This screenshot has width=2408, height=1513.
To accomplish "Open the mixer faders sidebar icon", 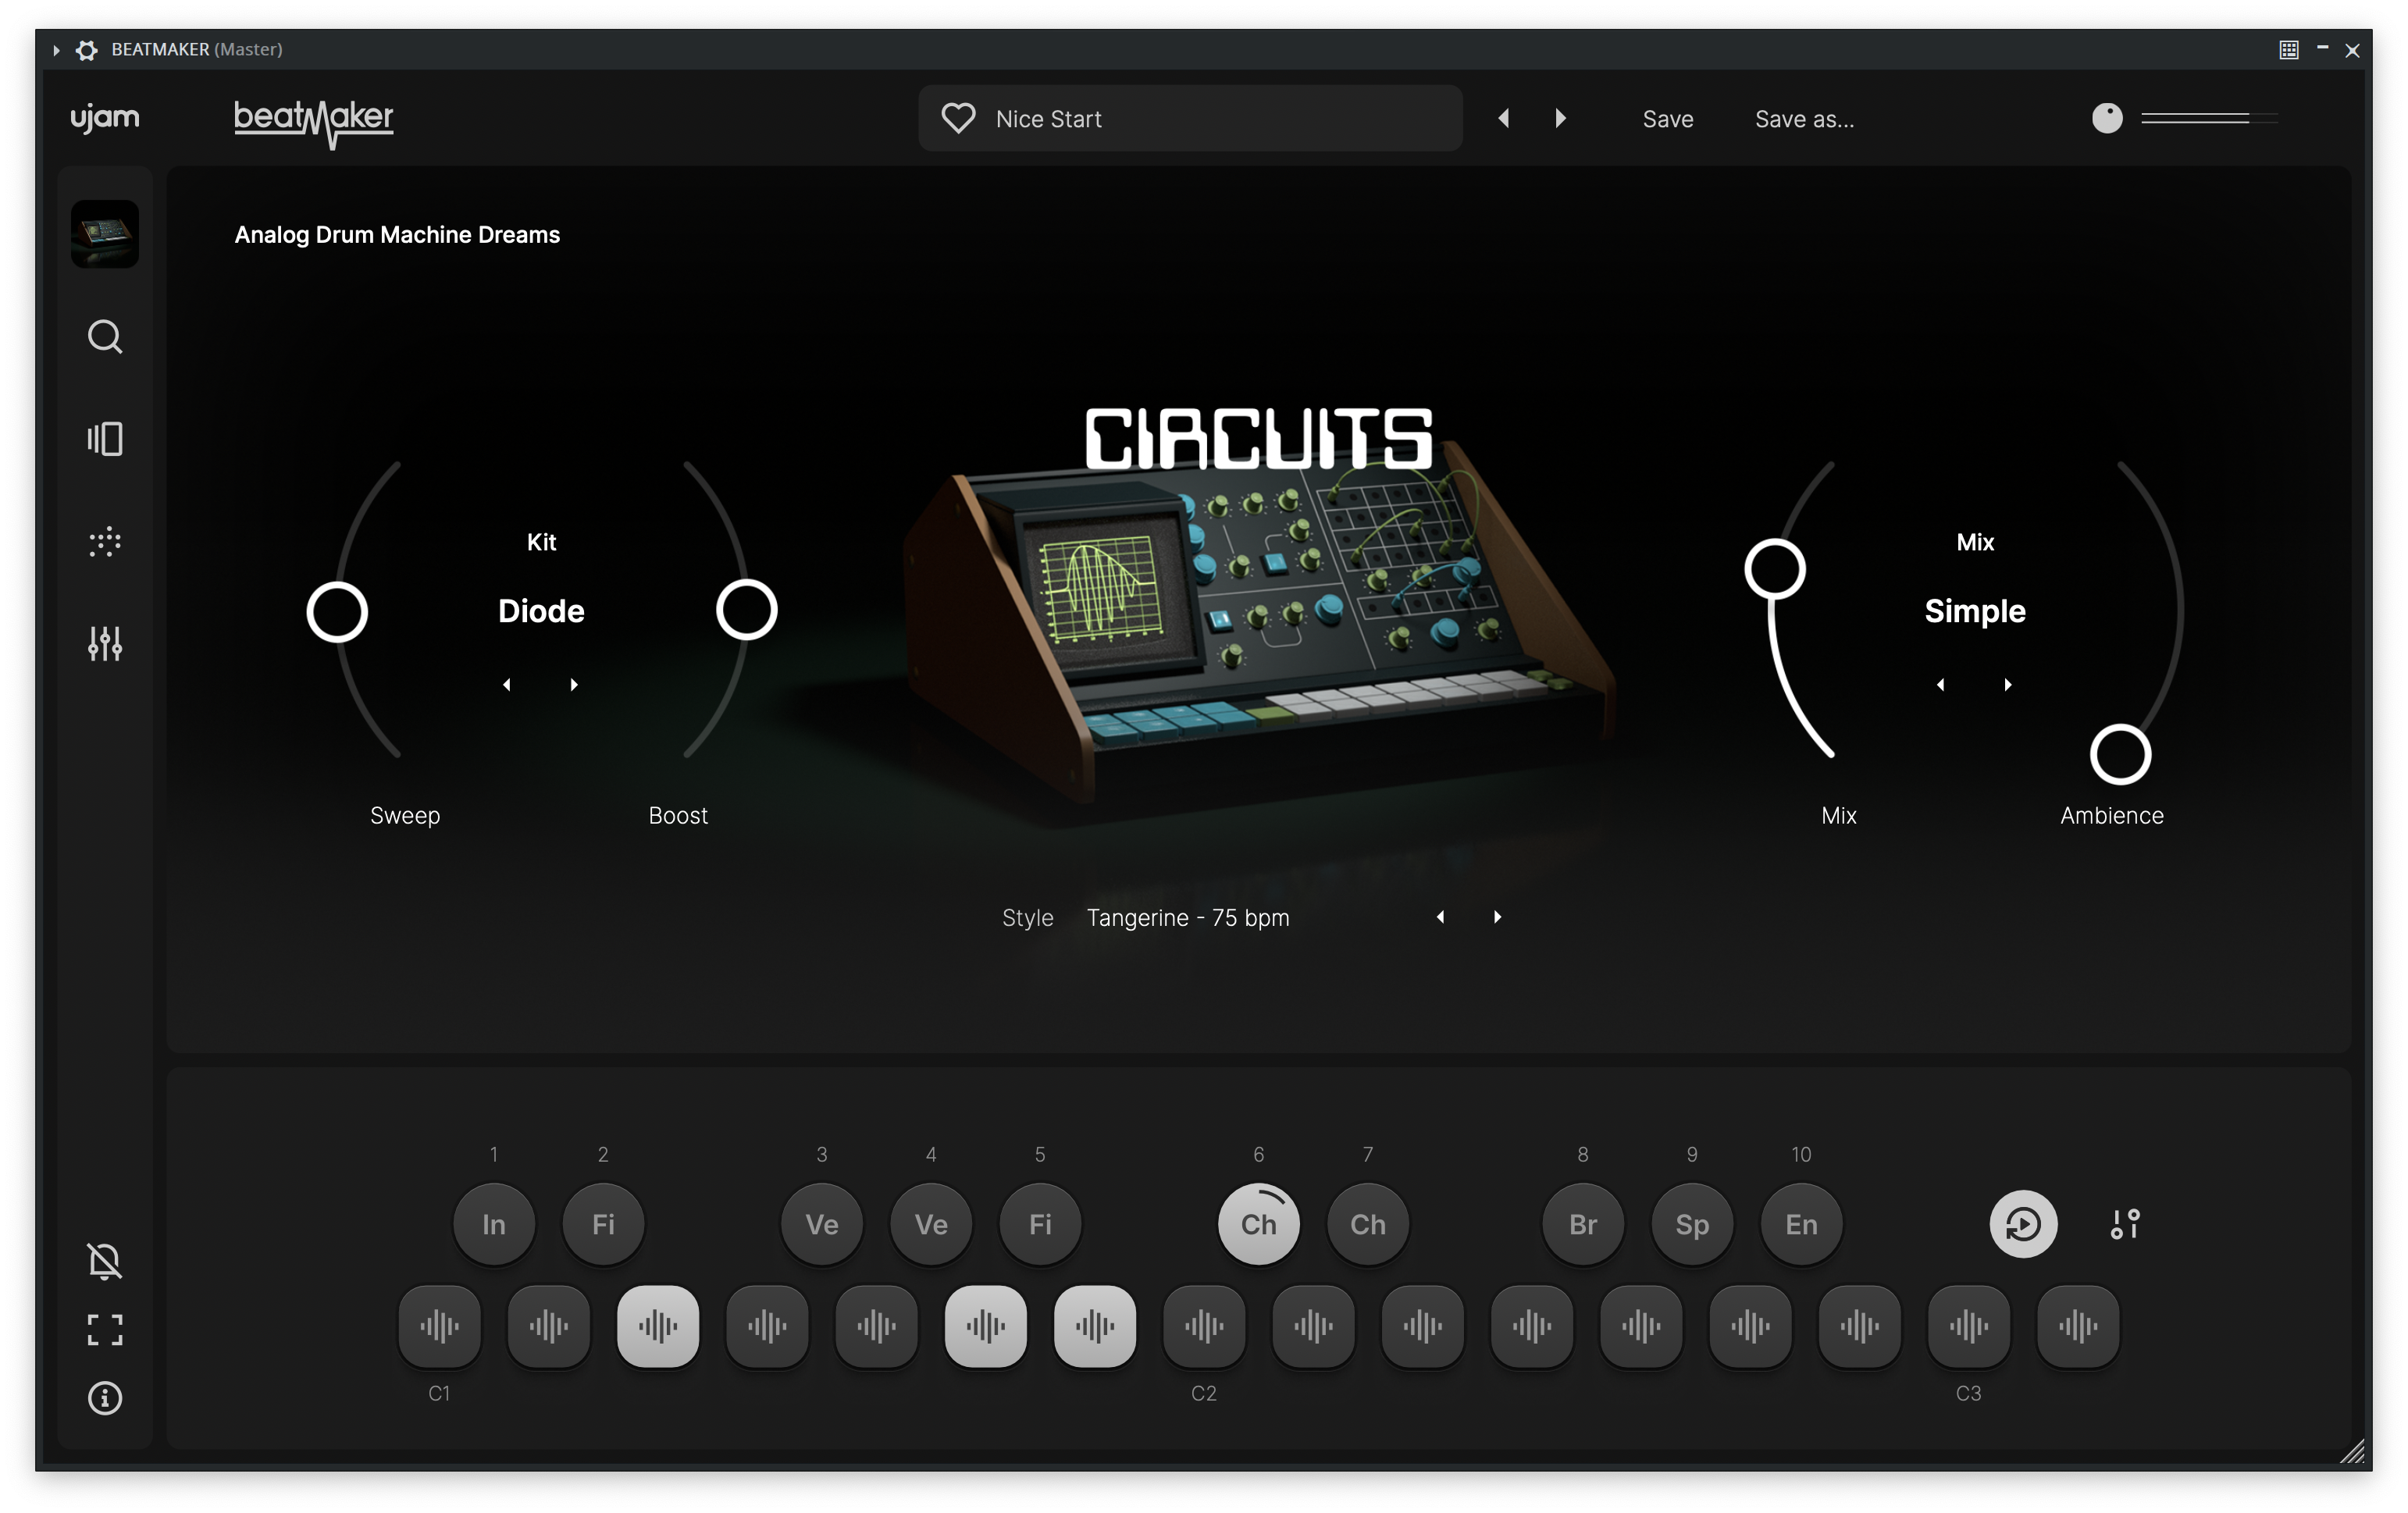I will pos(105,644).
